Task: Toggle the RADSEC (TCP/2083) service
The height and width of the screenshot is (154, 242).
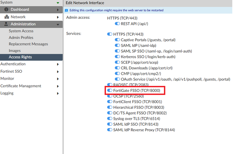Action: 110,85
